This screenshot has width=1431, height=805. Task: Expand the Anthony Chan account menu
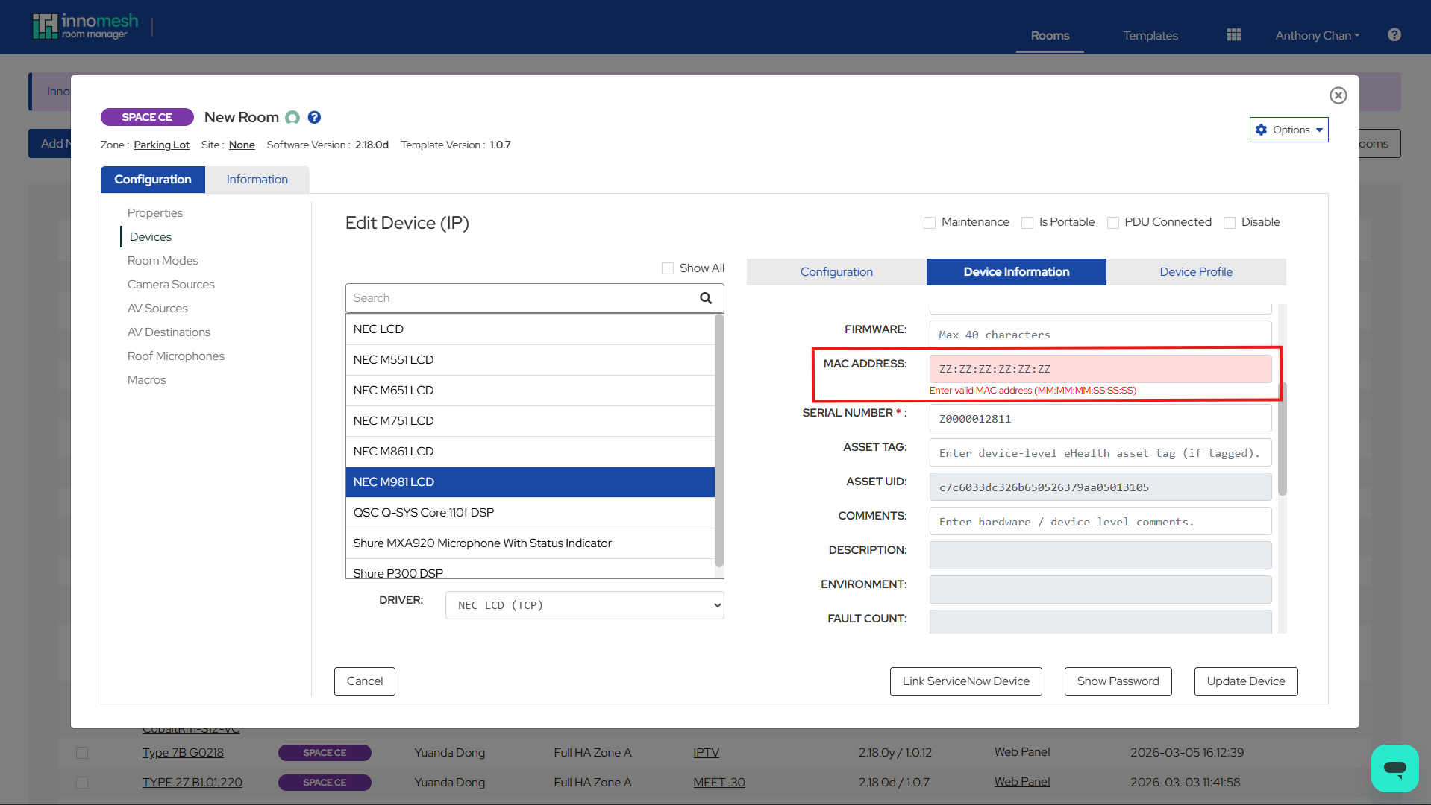click(1317, 35)
